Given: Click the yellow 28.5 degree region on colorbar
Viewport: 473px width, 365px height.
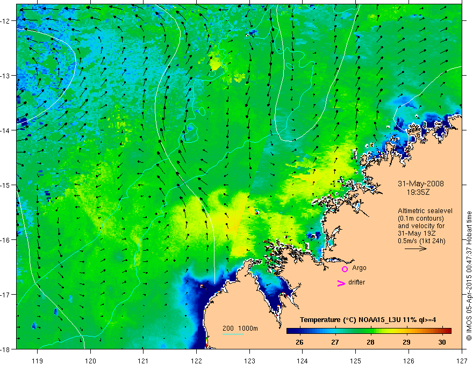Looking at the screenshot, I should (x=389, y=331).
